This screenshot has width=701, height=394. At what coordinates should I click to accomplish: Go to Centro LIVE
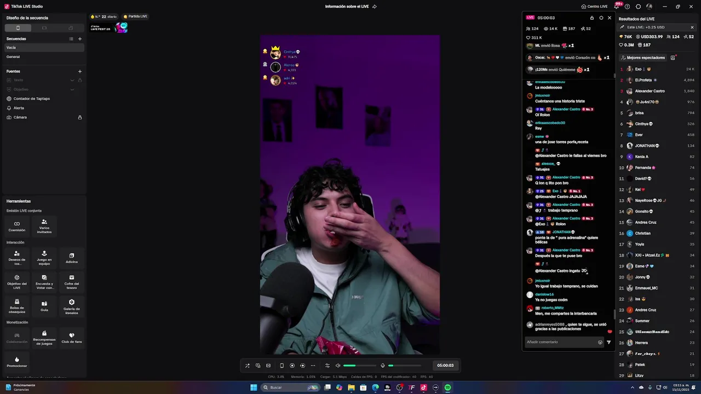(594, 7)
